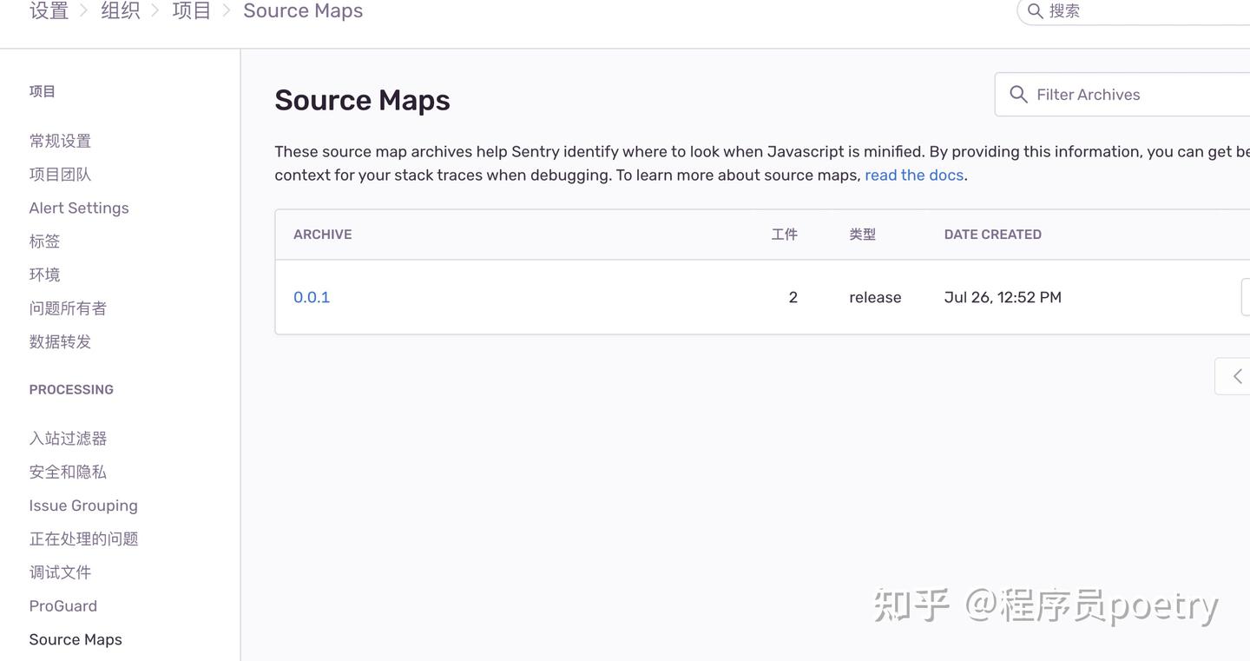Select ProGuard in the sidebar
The width and height of the screenshot is (1250, 661).
pos(63,605)
